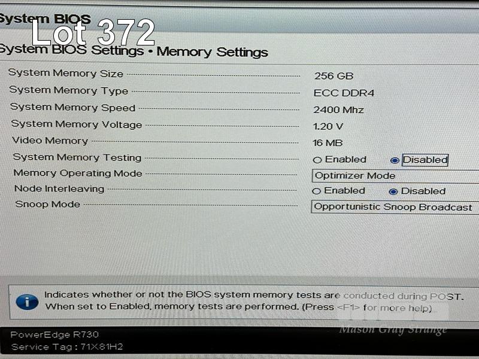Screen dimensions: 479x359
Task: Click the System BIOS title
Action: click(x=46, y=19)
